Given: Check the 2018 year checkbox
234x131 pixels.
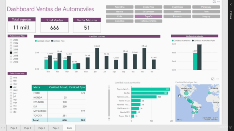Looking at the screenshot, I should [x=11, y=56].
